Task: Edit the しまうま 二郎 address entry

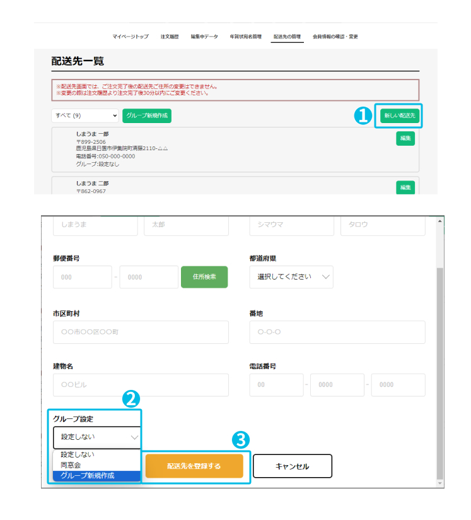Action: click(x=405, y=187)
